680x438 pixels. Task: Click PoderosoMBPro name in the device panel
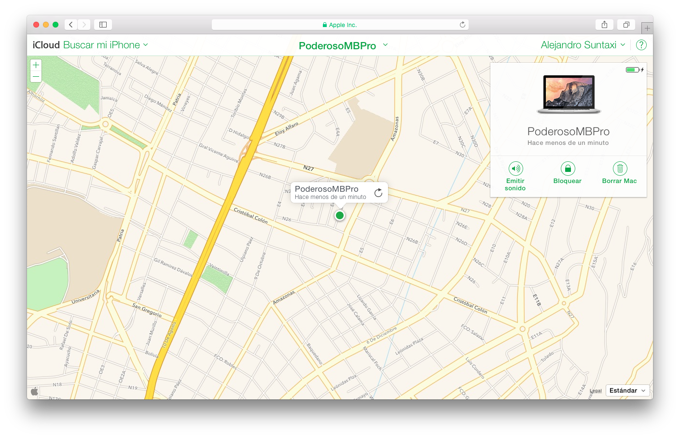point(569,131)
